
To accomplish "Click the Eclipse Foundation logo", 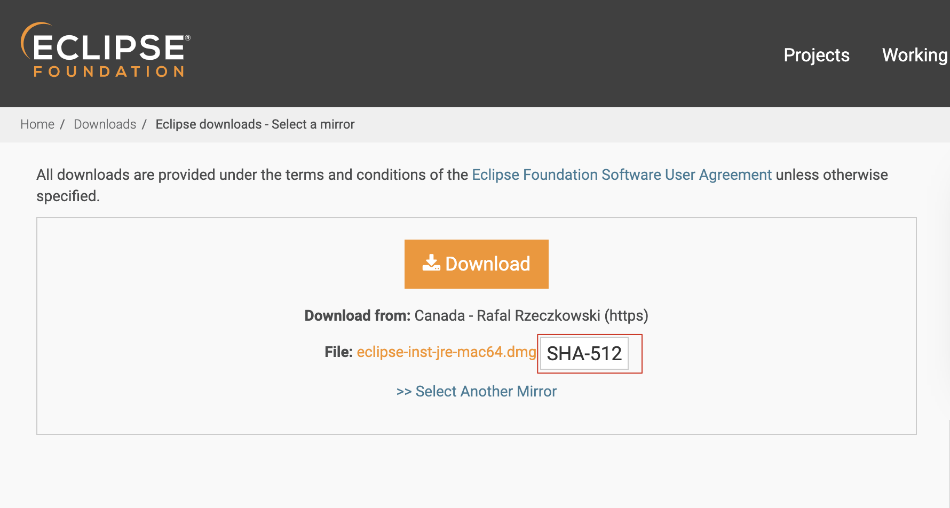I will (106, 50).
